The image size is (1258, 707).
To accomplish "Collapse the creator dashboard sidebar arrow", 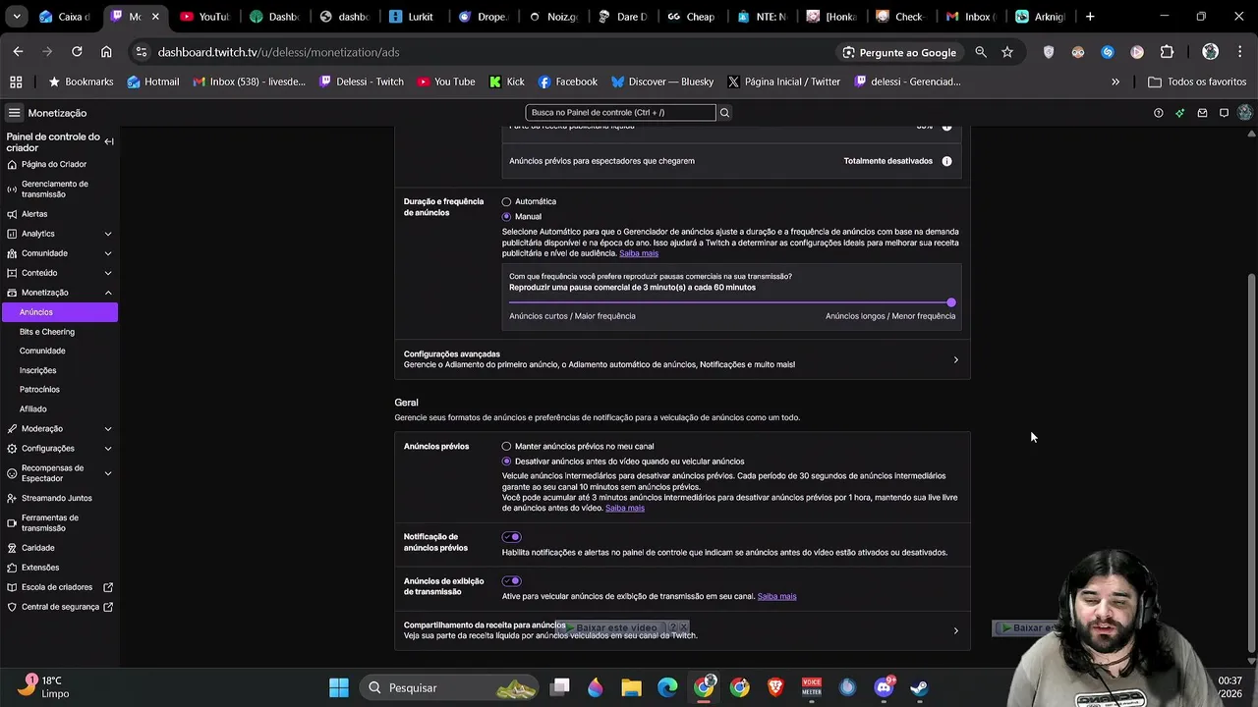I will (x=109, y=142).
